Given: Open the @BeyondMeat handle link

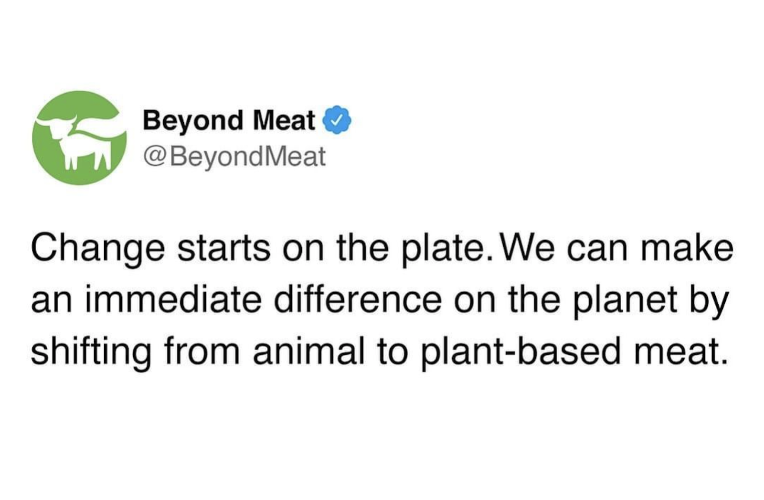Looking at the screenshot, I should 234,156.
